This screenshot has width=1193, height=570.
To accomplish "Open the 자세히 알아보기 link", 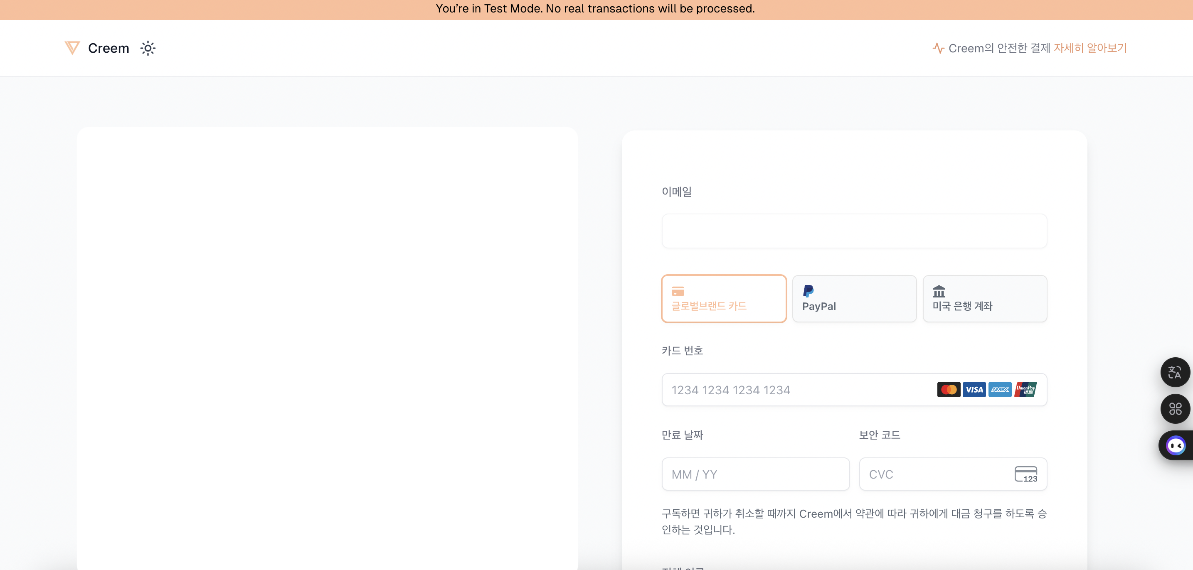I will pyautogui.click(x=1090, y=48).
